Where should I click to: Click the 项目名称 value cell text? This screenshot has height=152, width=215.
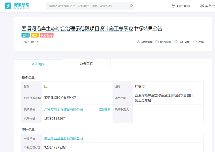tap(164, 98)
